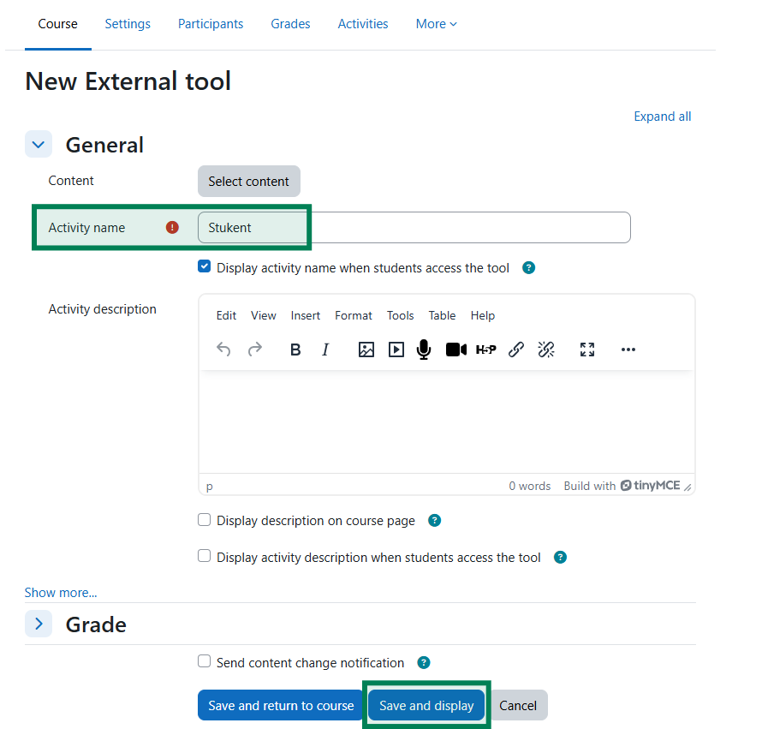Insert an image into description

366,350
